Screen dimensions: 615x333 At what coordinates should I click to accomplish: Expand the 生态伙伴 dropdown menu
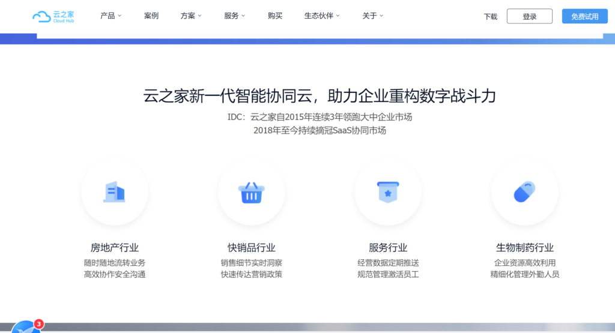(x=322, y=16)
